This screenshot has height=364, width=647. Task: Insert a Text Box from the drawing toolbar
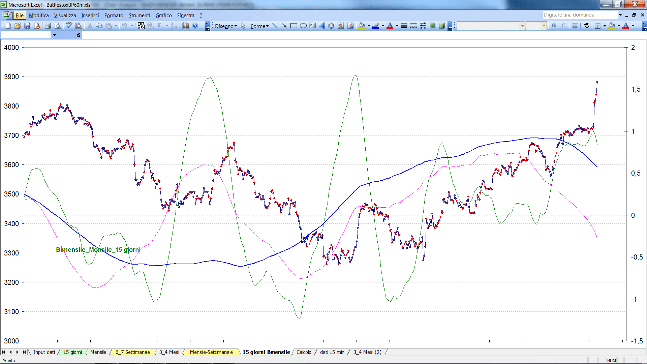tap(313, 26)
